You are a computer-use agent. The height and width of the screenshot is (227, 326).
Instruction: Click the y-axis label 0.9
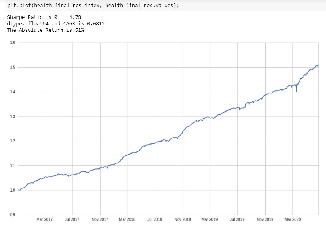point(13,215)
